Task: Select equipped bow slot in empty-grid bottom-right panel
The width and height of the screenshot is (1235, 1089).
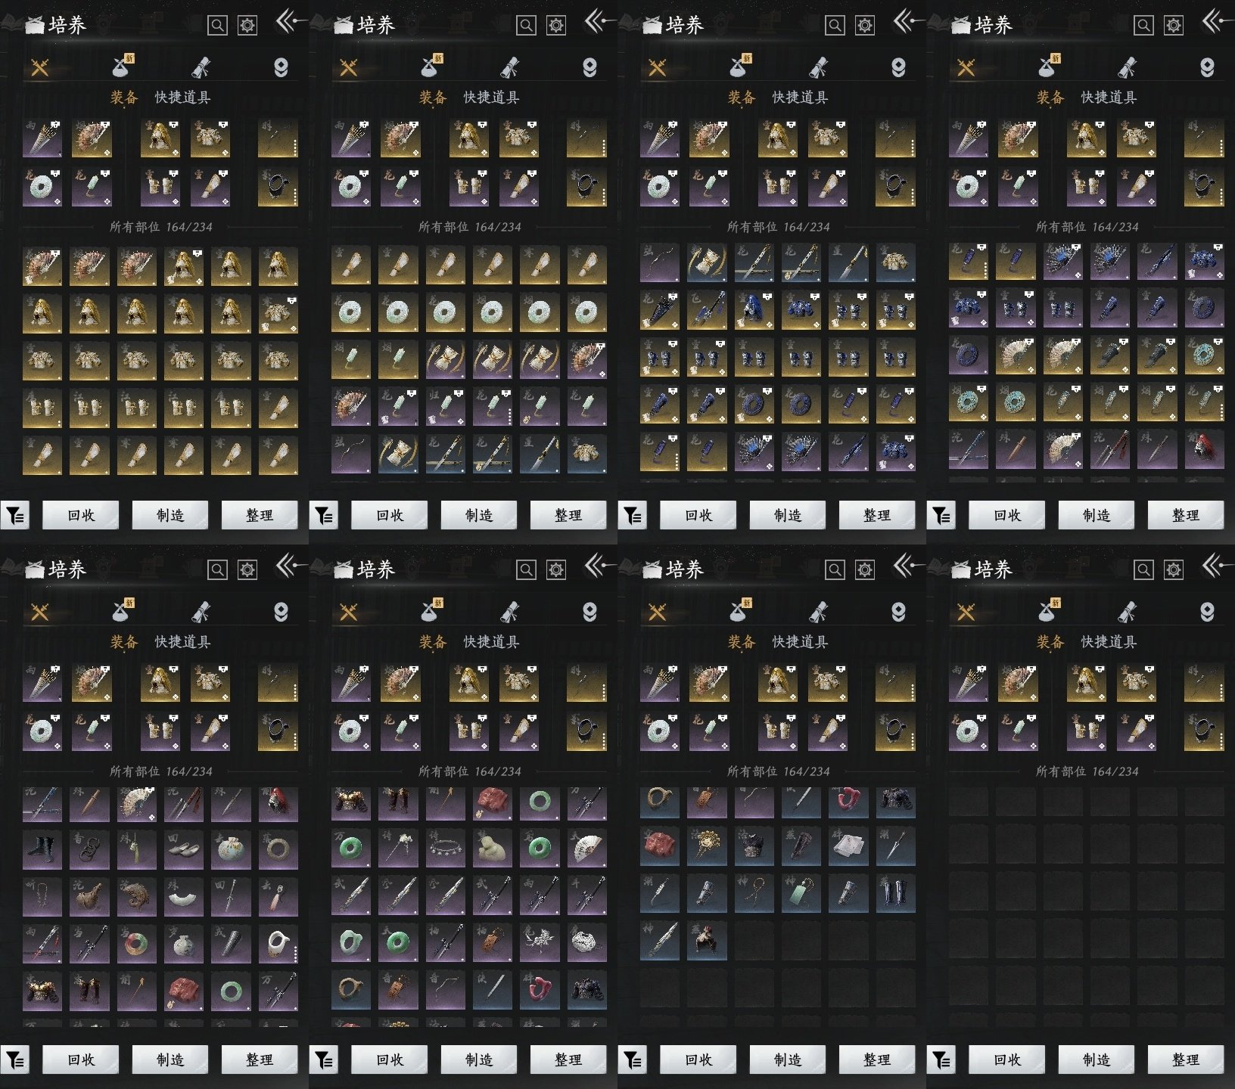Action: 1204,683
